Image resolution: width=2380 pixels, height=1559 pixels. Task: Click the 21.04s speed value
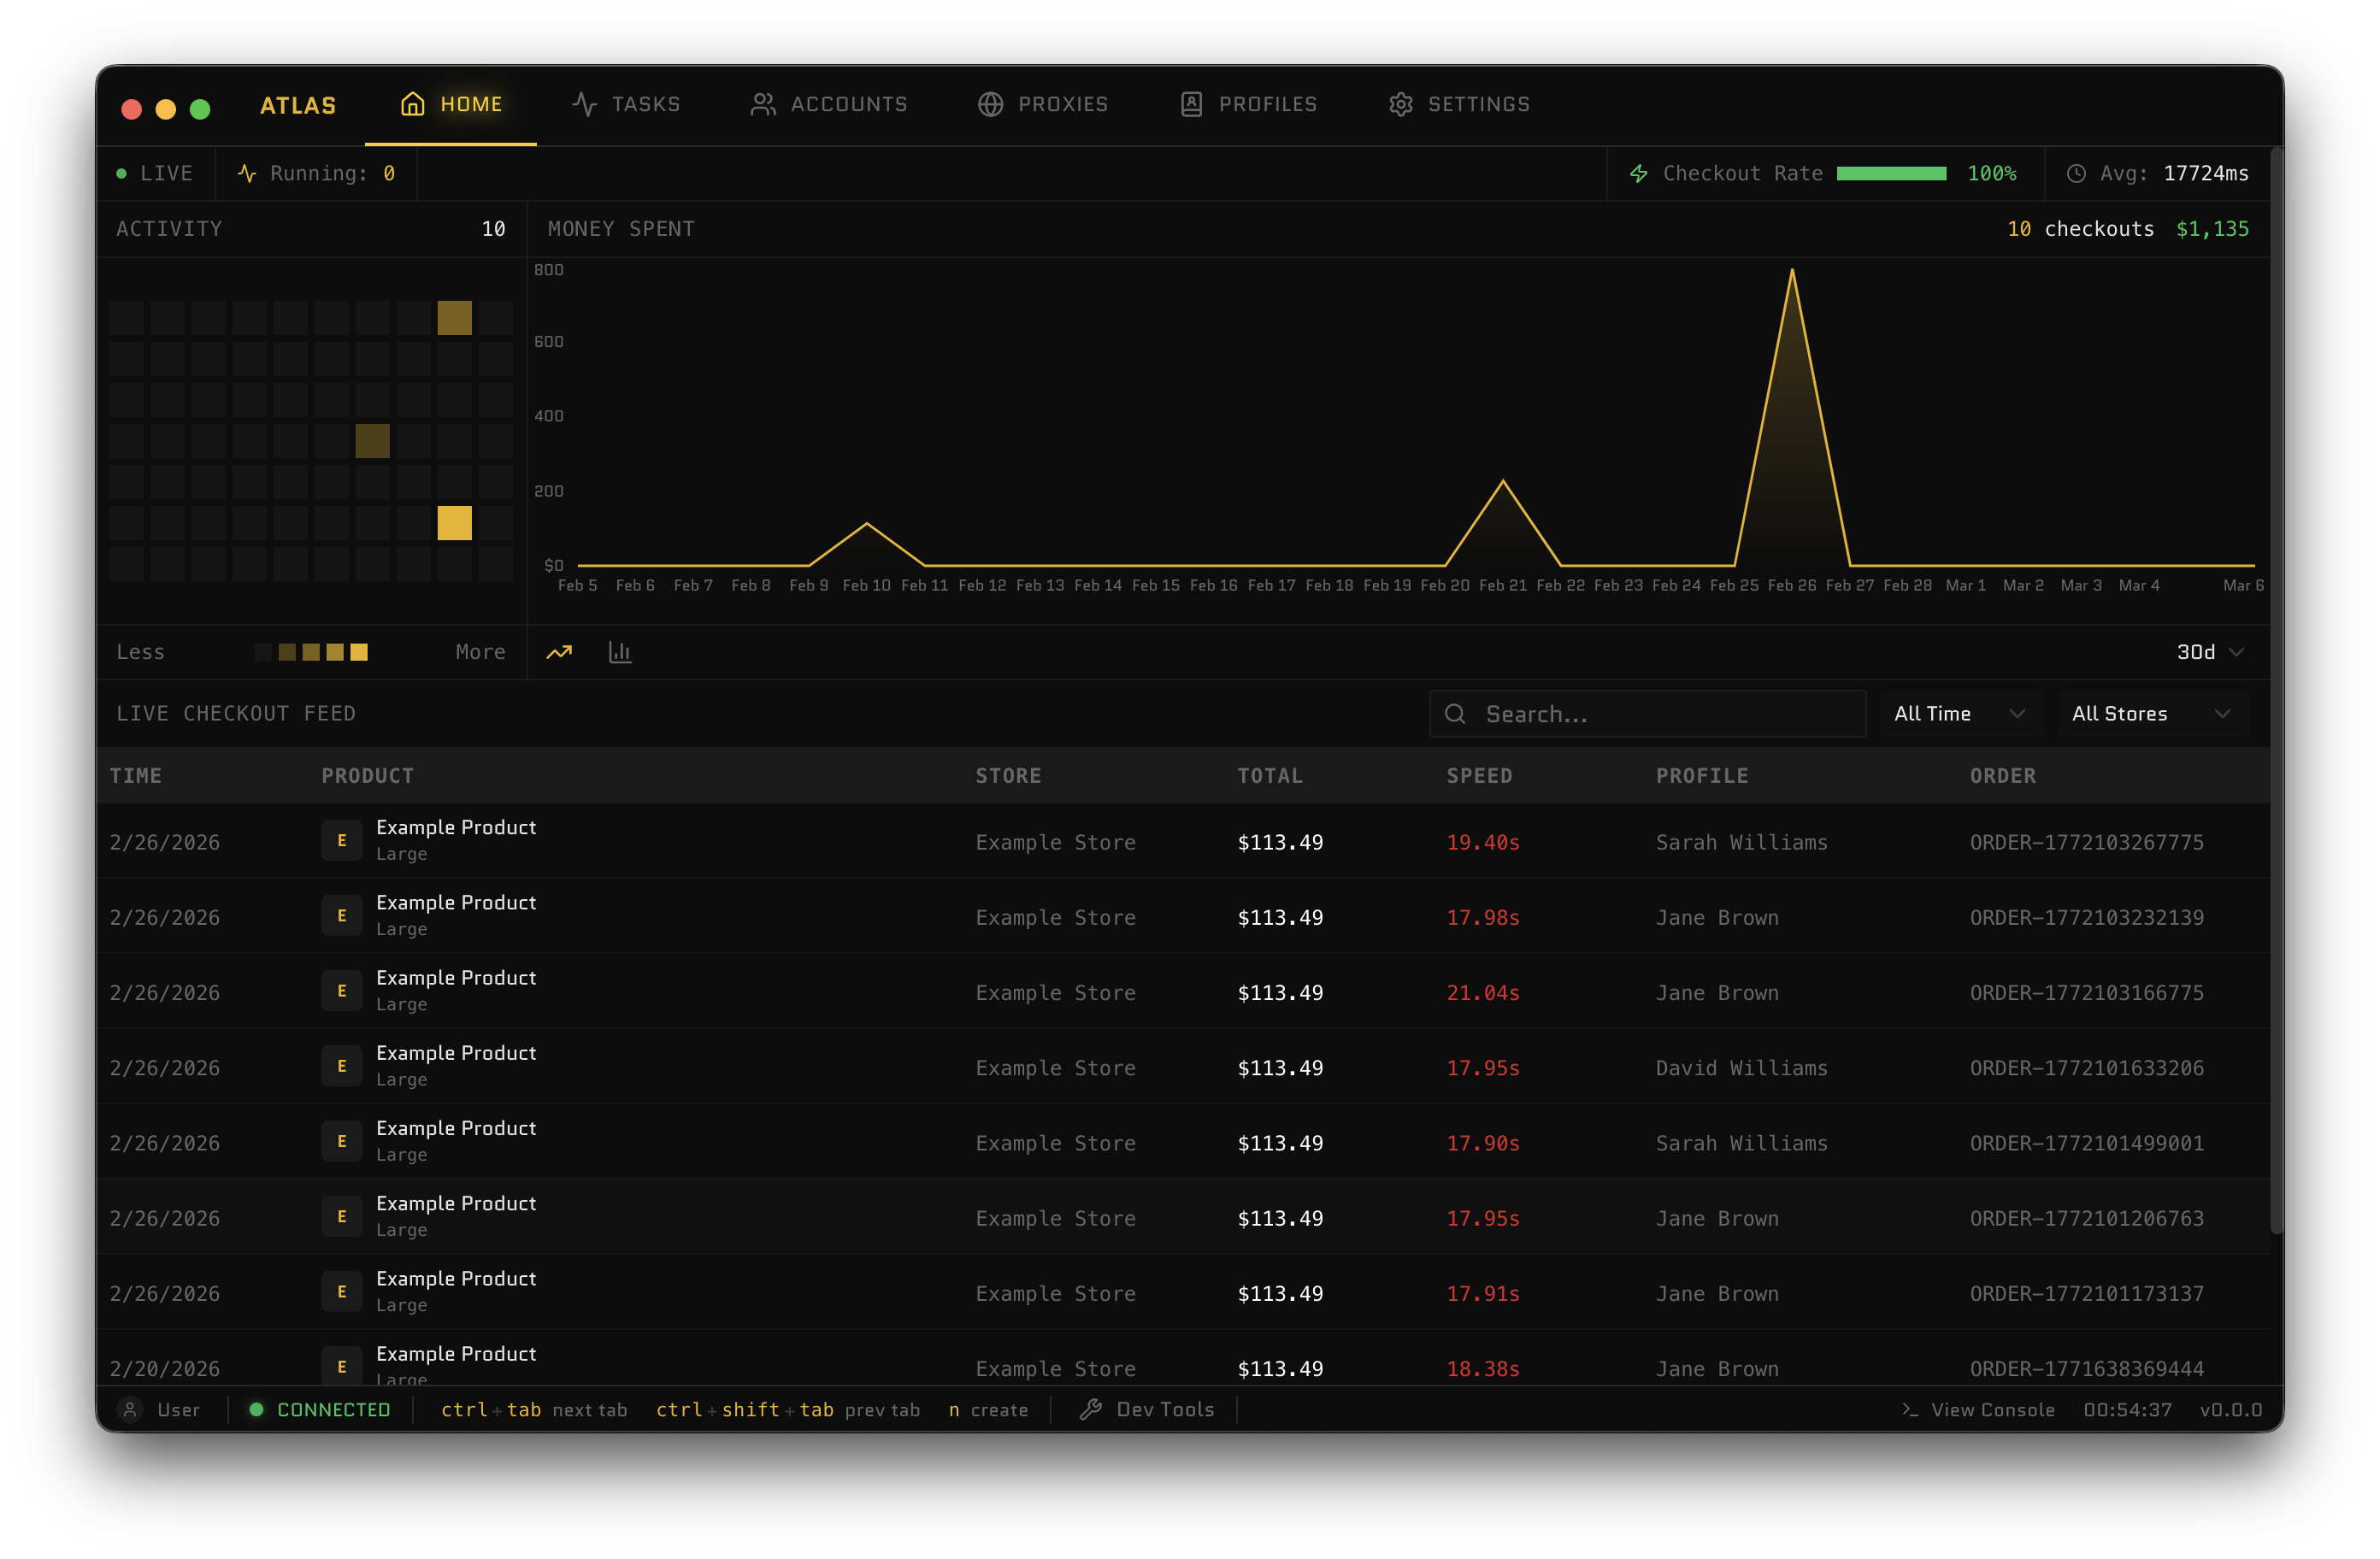click(x=1483, y=993)
